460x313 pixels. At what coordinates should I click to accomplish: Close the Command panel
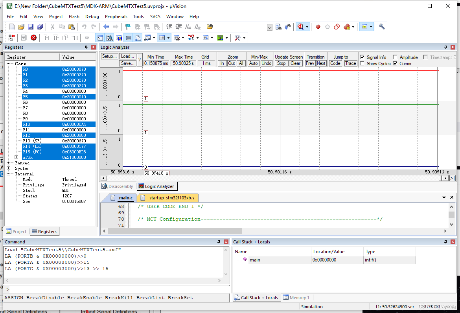[x=226, y=242]
